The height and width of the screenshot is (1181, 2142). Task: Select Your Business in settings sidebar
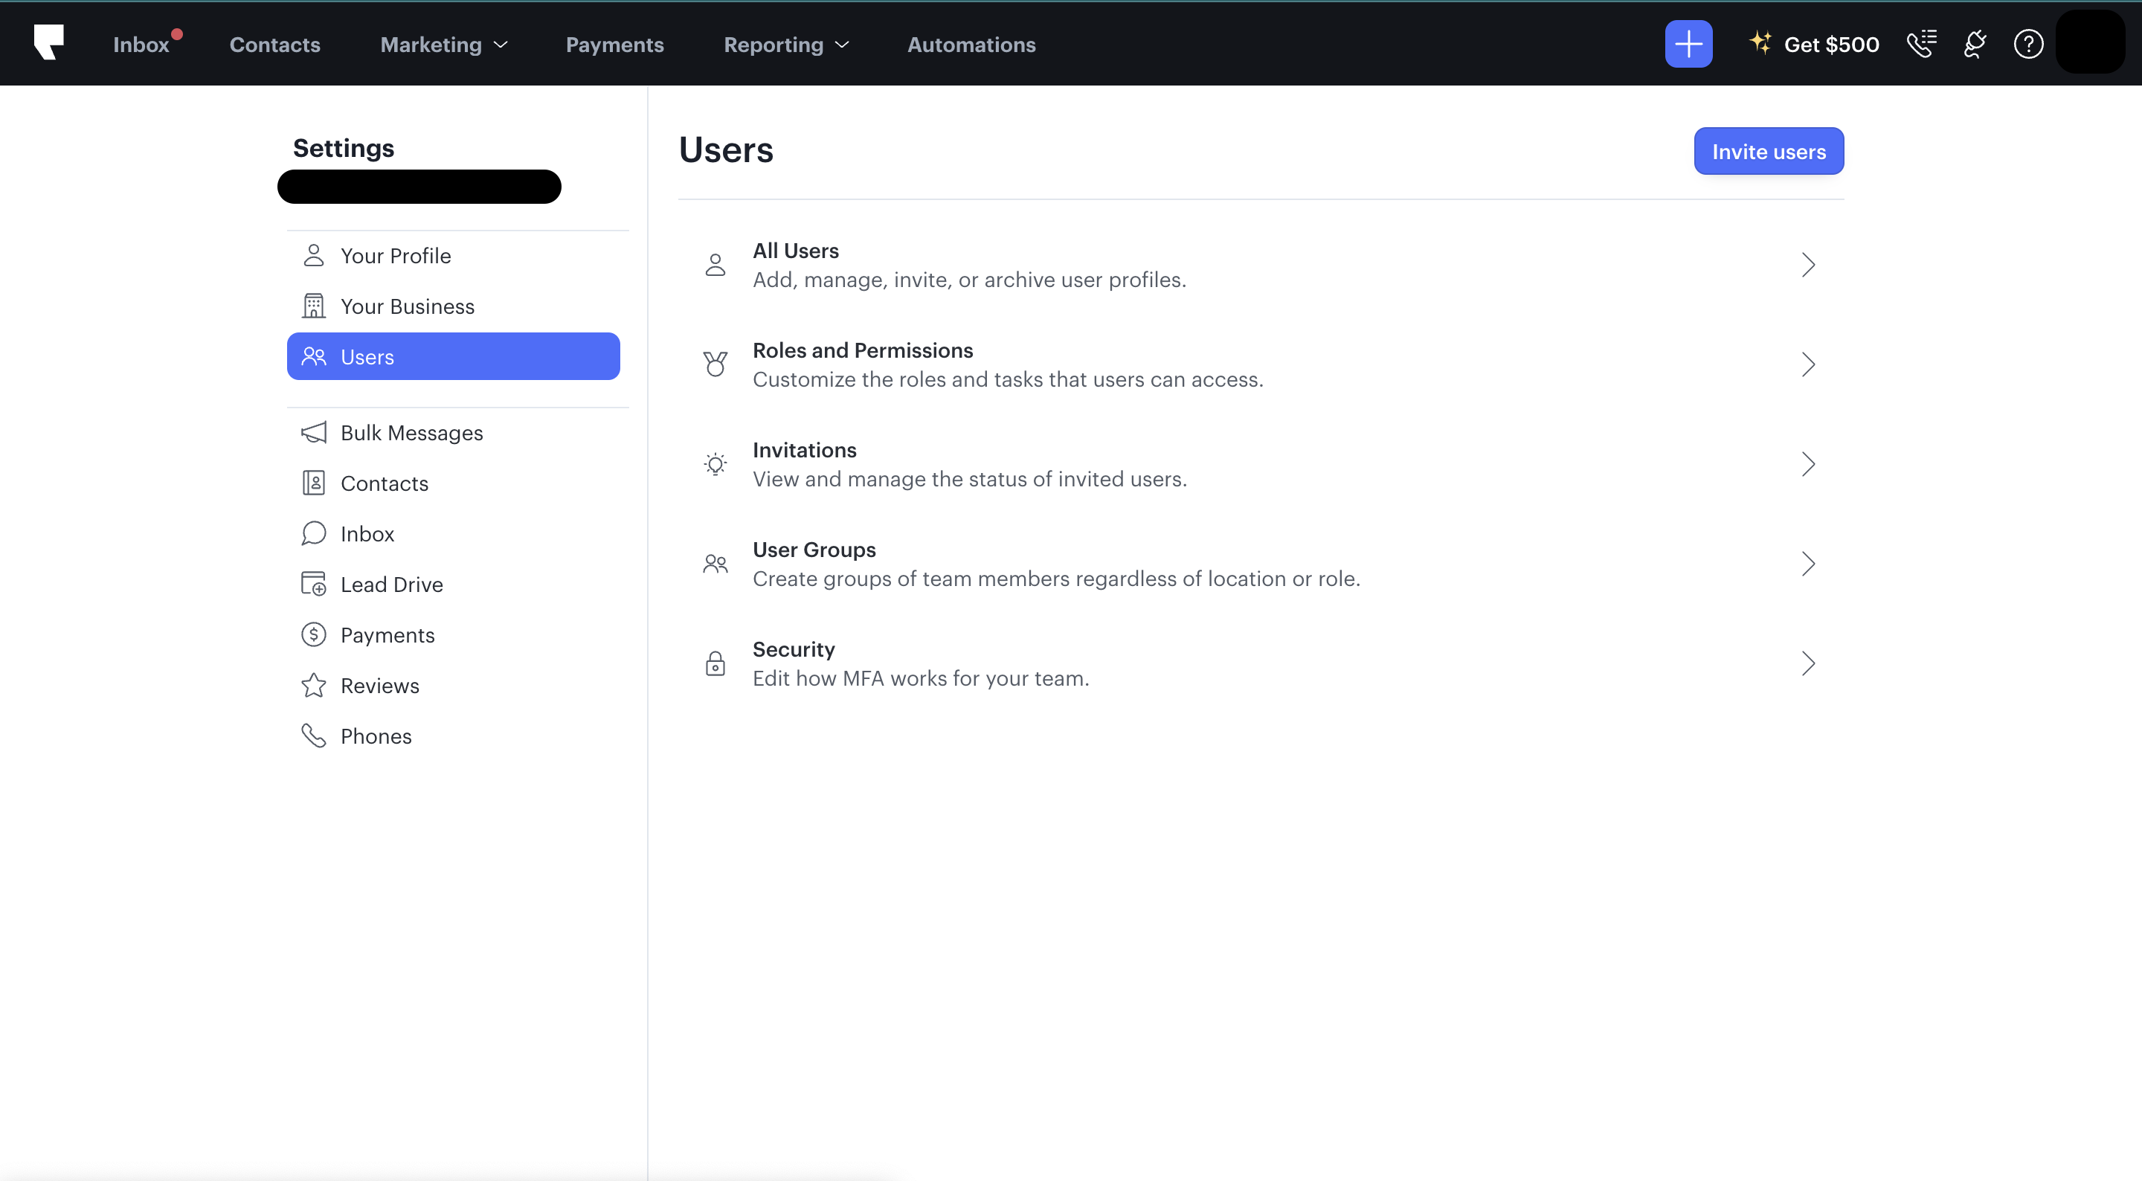[453, 306]
